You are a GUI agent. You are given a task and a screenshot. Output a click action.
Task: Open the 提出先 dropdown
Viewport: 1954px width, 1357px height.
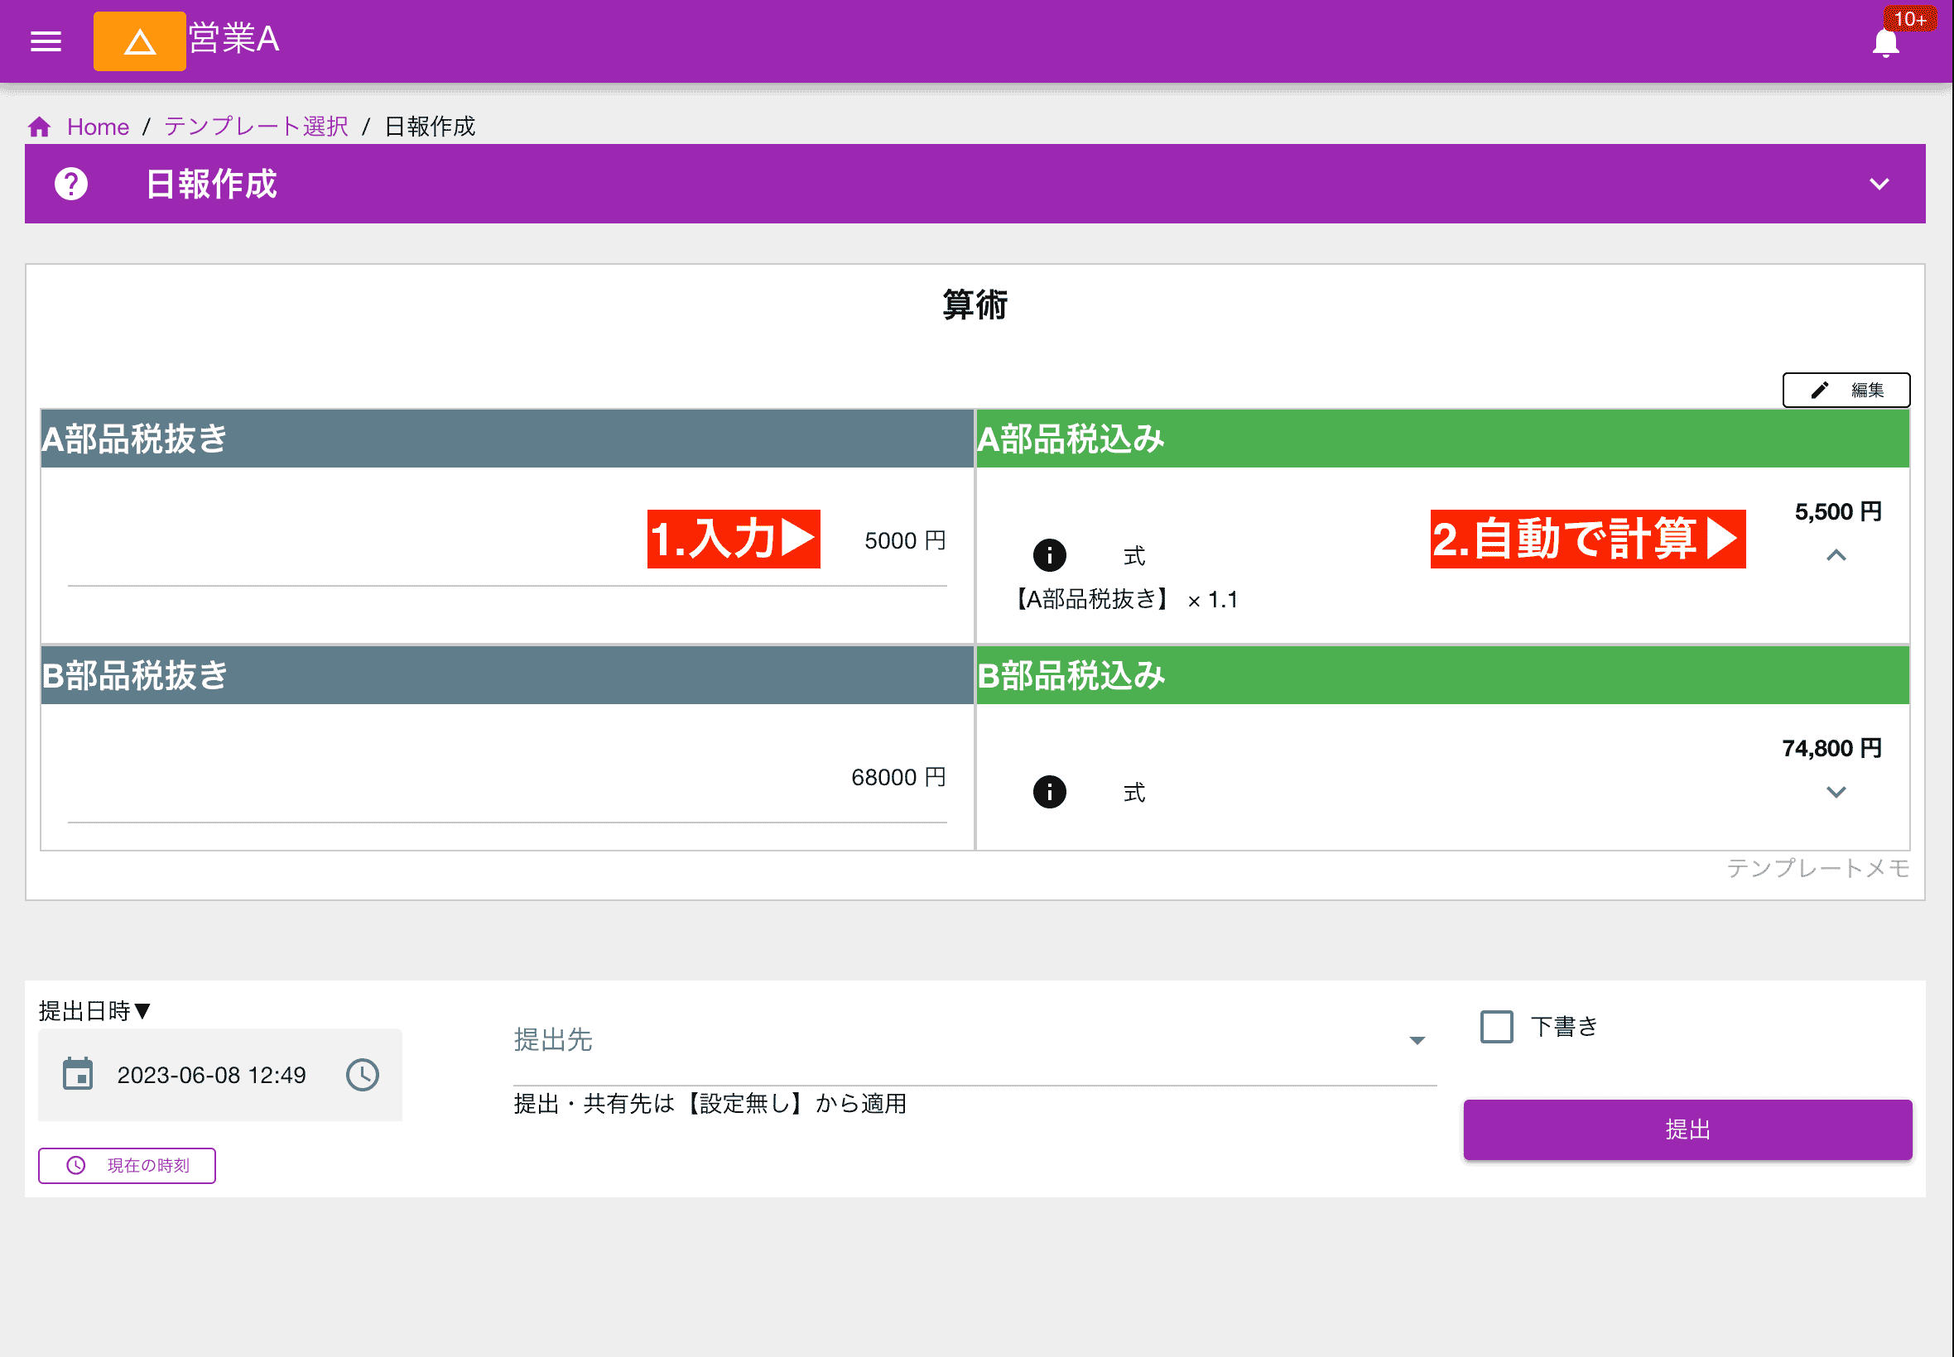1416,1040
